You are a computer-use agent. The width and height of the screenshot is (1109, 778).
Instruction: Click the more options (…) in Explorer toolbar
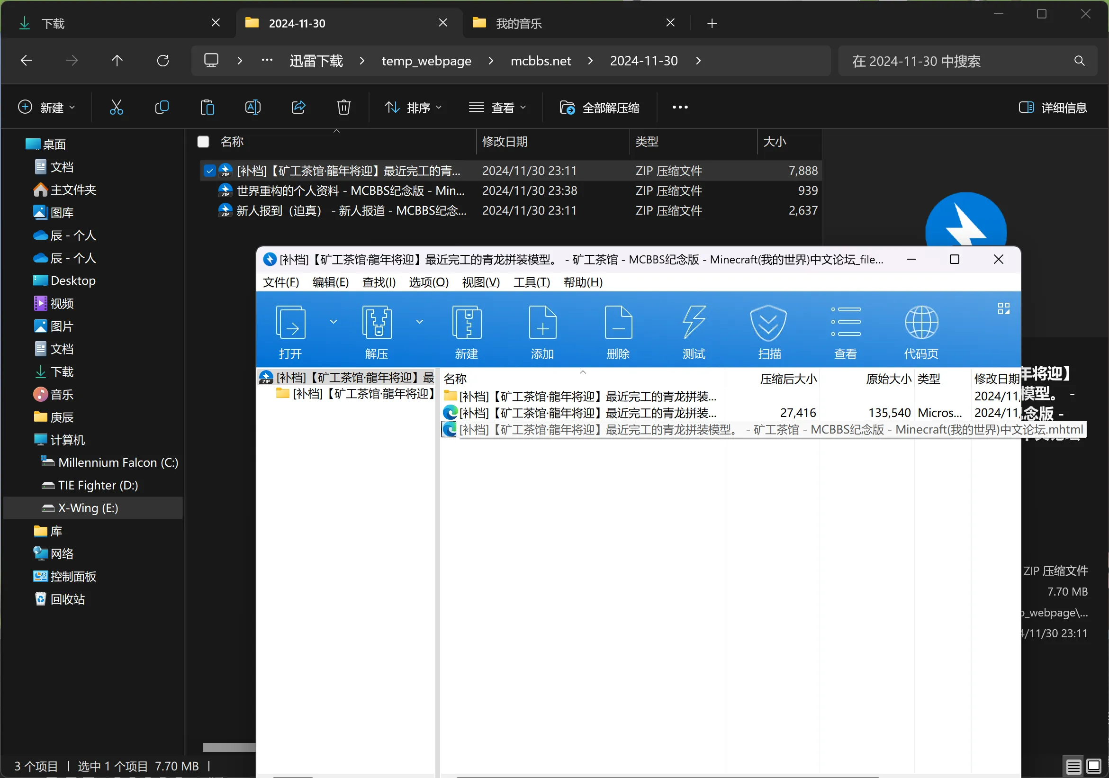(x=680, y=107)
